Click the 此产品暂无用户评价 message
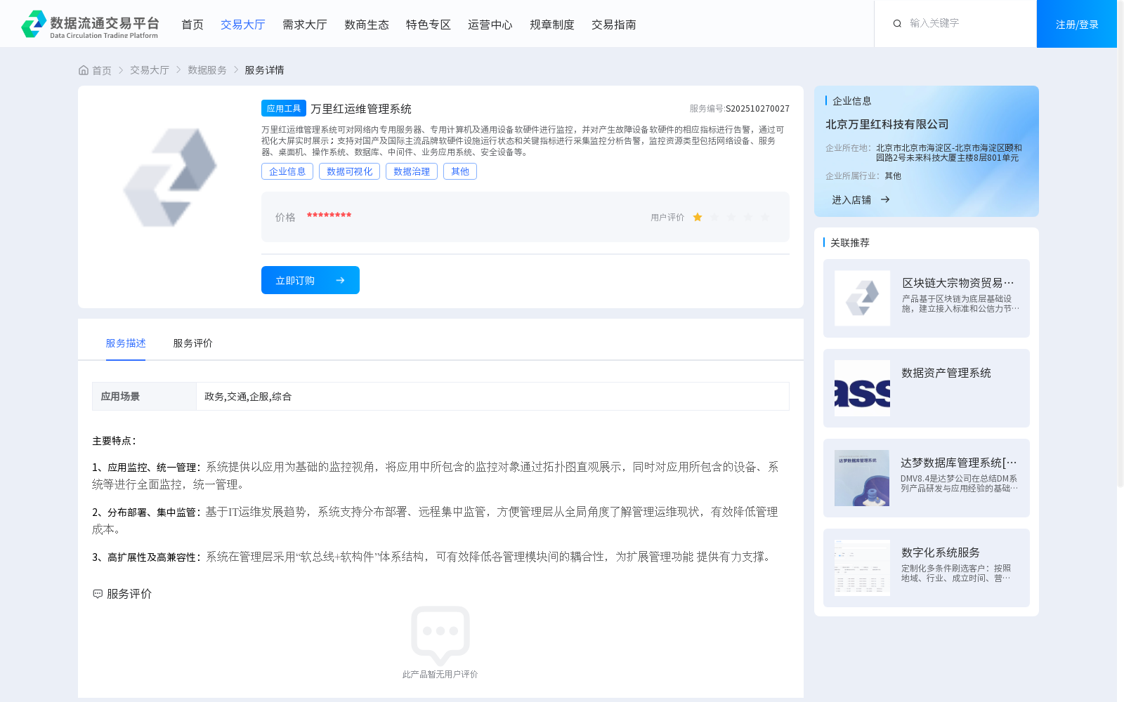Viewport: 1124px width, 702px height. (x=440, y=675)
